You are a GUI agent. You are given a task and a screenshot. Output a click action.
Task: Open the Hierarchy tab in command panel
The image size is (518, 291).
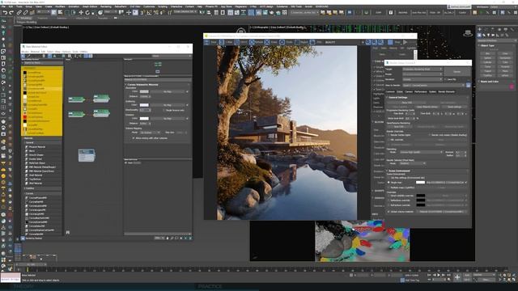coord(493,29)
